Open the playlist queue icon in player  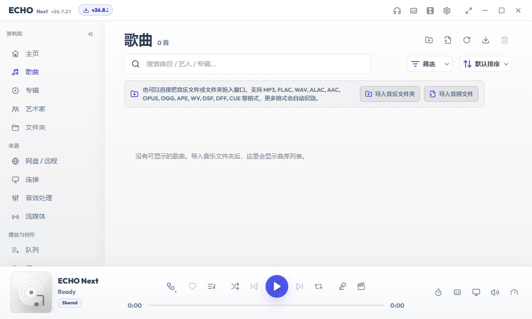(211, 286)
